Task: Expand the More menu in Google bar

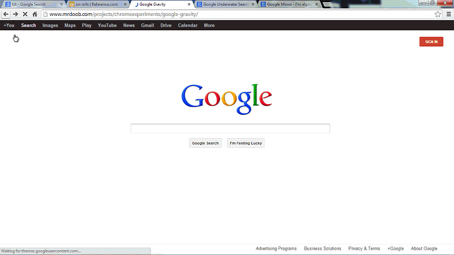Action: pyautogui.click(x=209, y=25)
